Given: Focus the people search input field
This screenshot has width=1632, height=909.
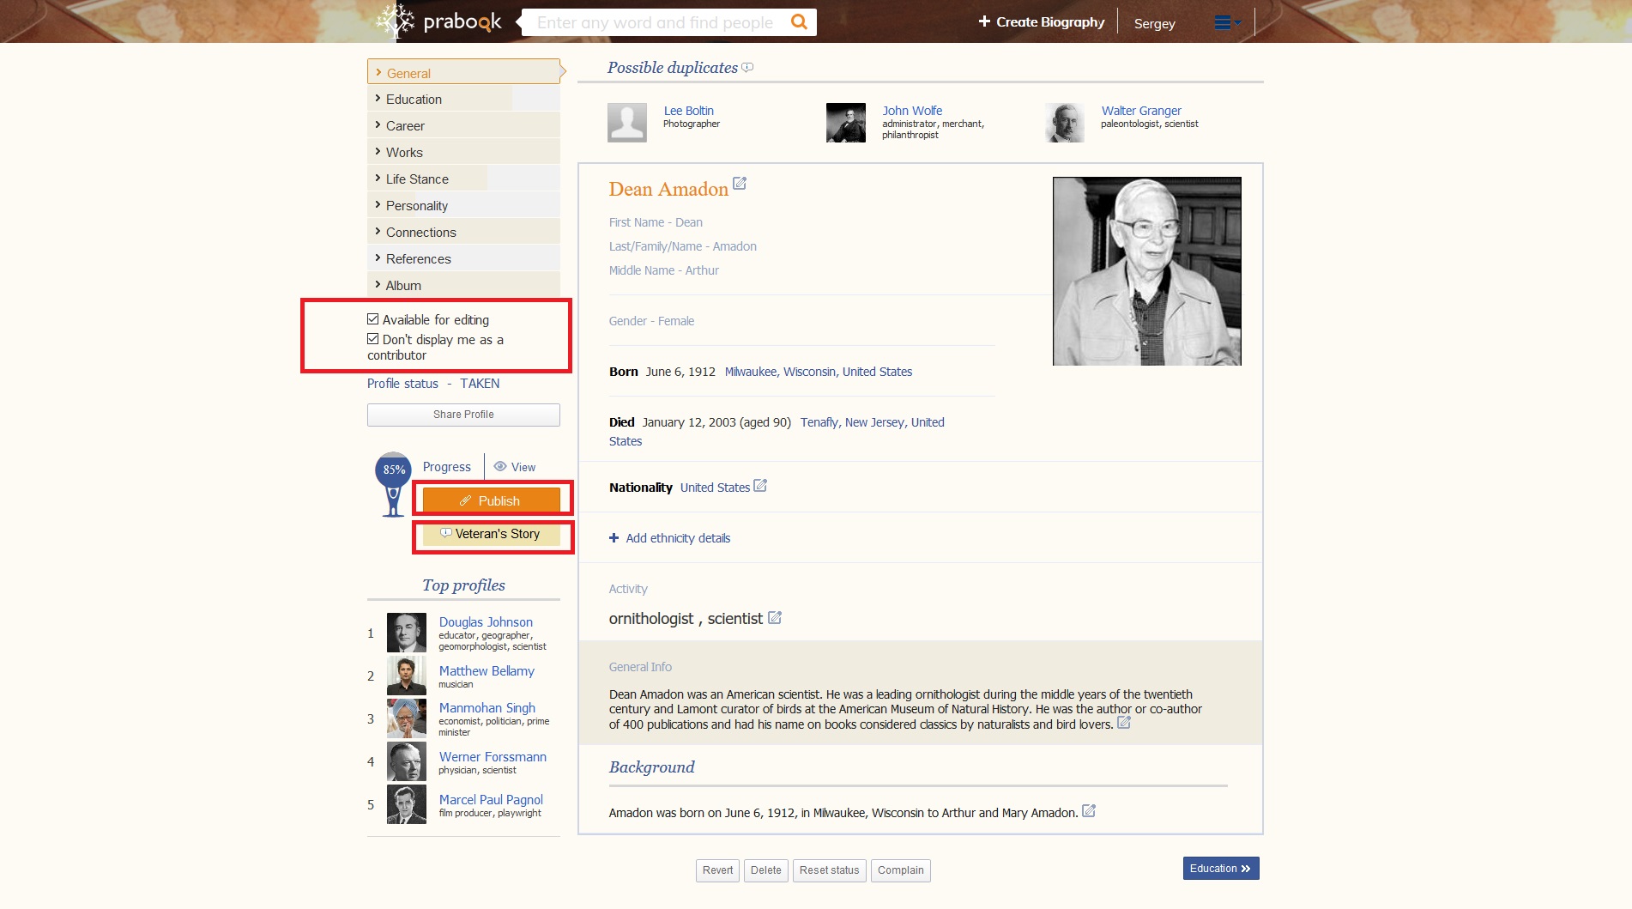Looking at the screenshot, I should pyautogui.click(x=656, y=22).
